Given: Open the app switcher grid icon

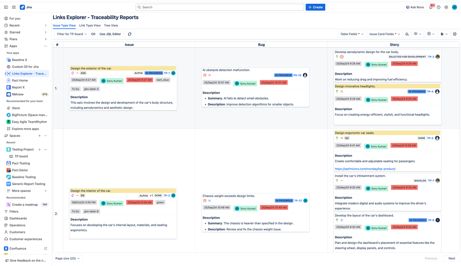Looking at the screenshot, I should click(14, 7).
